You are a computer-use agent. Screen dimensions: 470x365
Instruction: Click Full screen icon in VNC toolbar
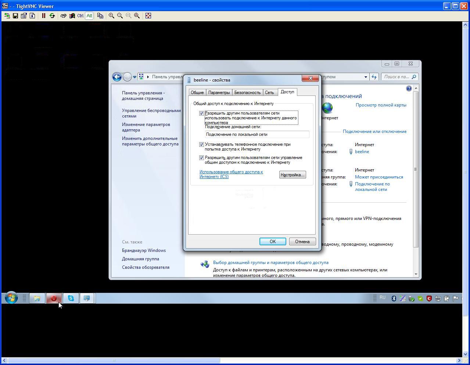click(148, 16)
